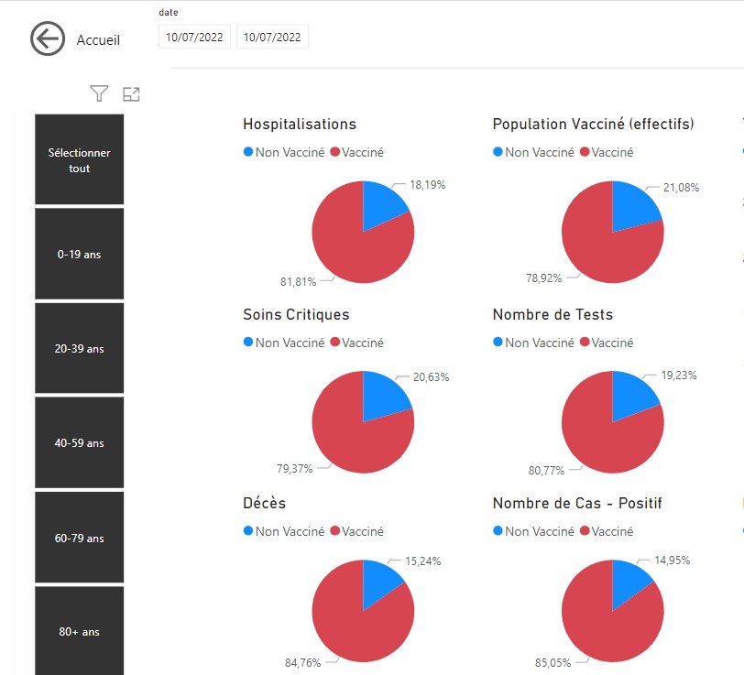The width and height of the screenshot is (744, 675).
Task: Click red slice of Nombre de Cas - Positif pie
Action: tap(602, 623)
